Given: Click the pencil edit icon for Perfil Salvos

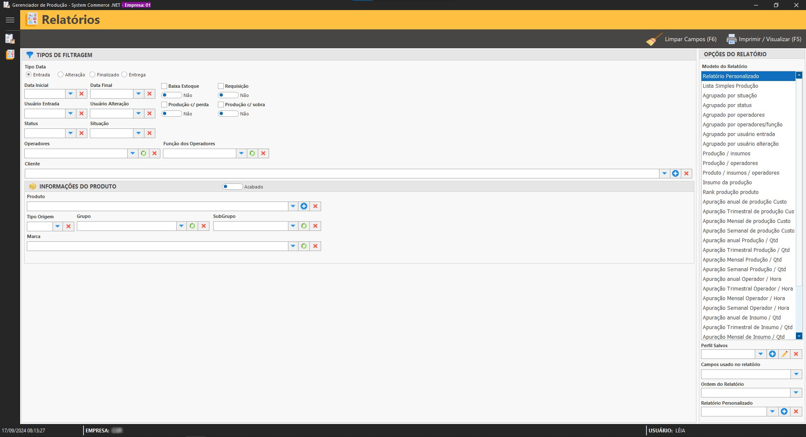Looking at the screenshot, I should 784,354.
